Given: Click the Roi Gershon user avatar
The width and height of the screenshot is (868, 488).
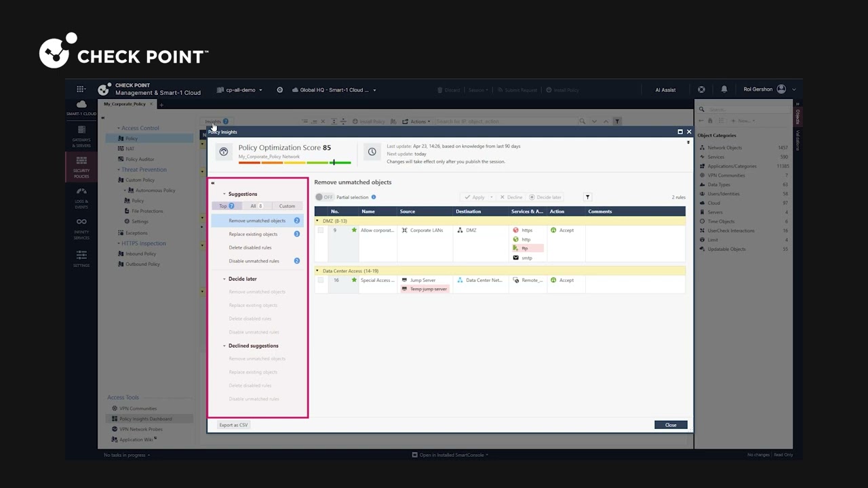Looking at the screenshot, I should [781, 89].
